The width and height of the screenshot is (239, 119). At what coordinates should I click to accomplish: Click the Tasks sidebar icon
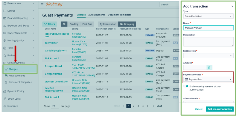pyautogui.click(x=5, y=48)
